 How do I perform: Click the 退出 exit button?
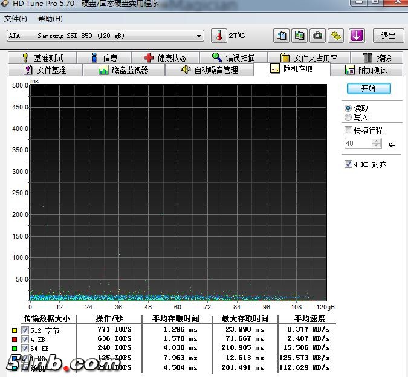tap(388, 36)
